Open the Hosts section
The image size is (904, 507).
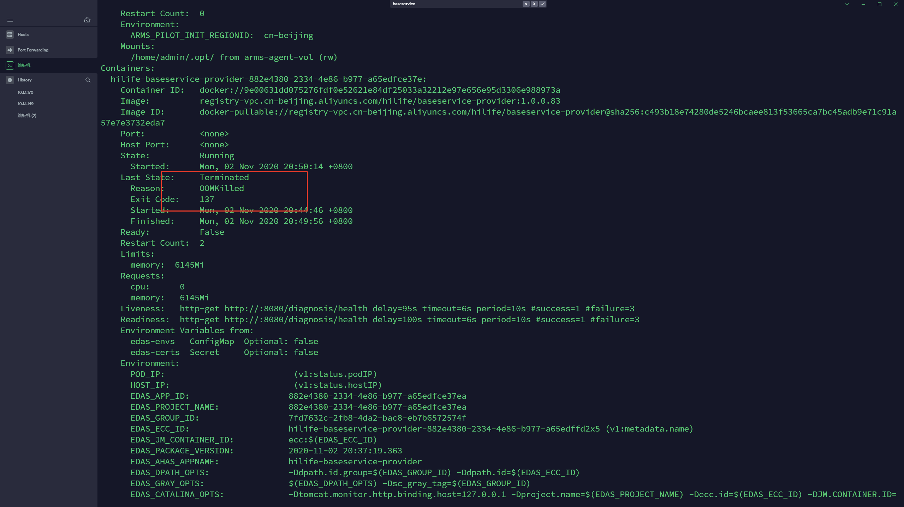[x=23, y=35]
